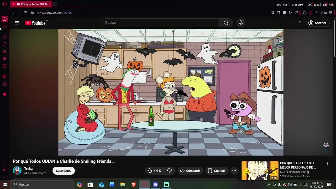The image size is (336, 189).
Task: Reload the current page
Action: point(25,13)
